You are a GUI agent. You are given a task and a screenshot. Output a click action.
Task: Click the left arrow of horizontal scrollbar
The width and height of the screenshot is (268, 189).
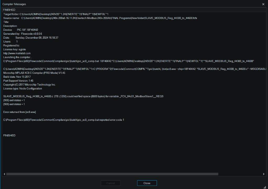(4, 174)
